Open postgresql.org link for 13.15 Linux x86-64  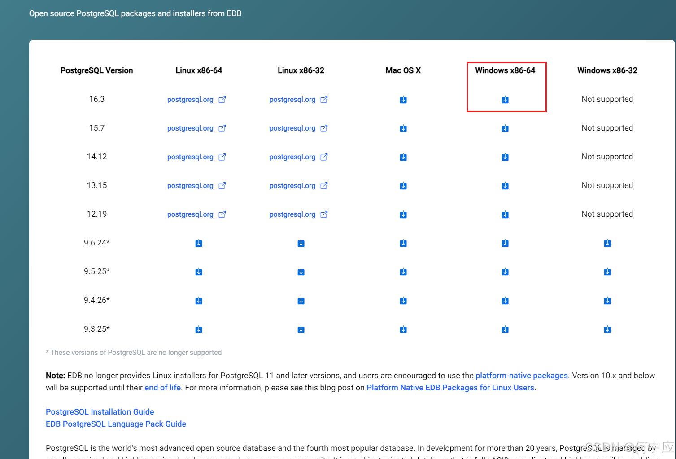[x=196, y=186]
